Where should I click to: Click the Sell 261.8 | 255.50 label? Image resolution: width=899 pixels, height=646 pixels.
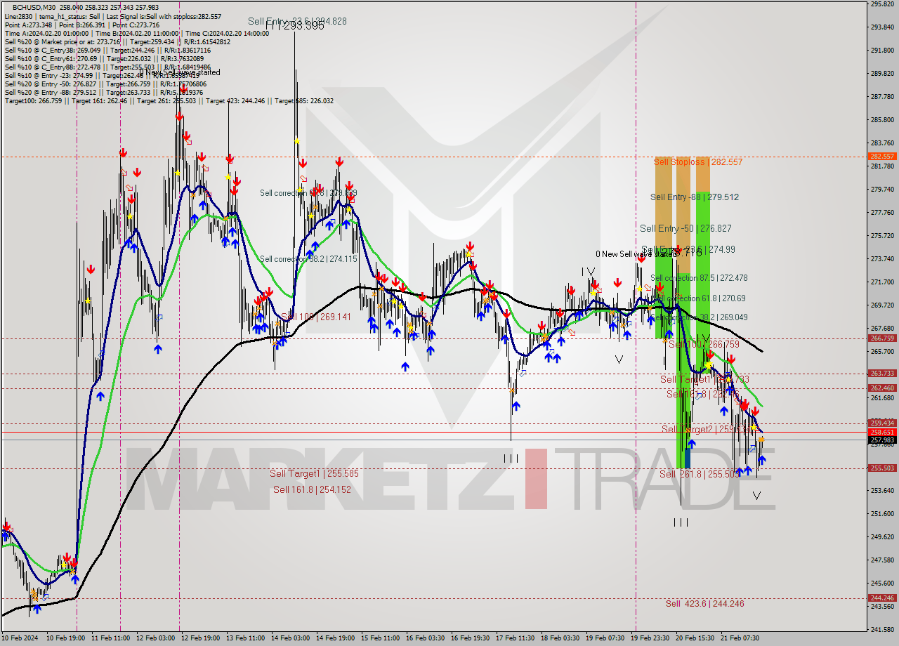(x=699, y=475)
